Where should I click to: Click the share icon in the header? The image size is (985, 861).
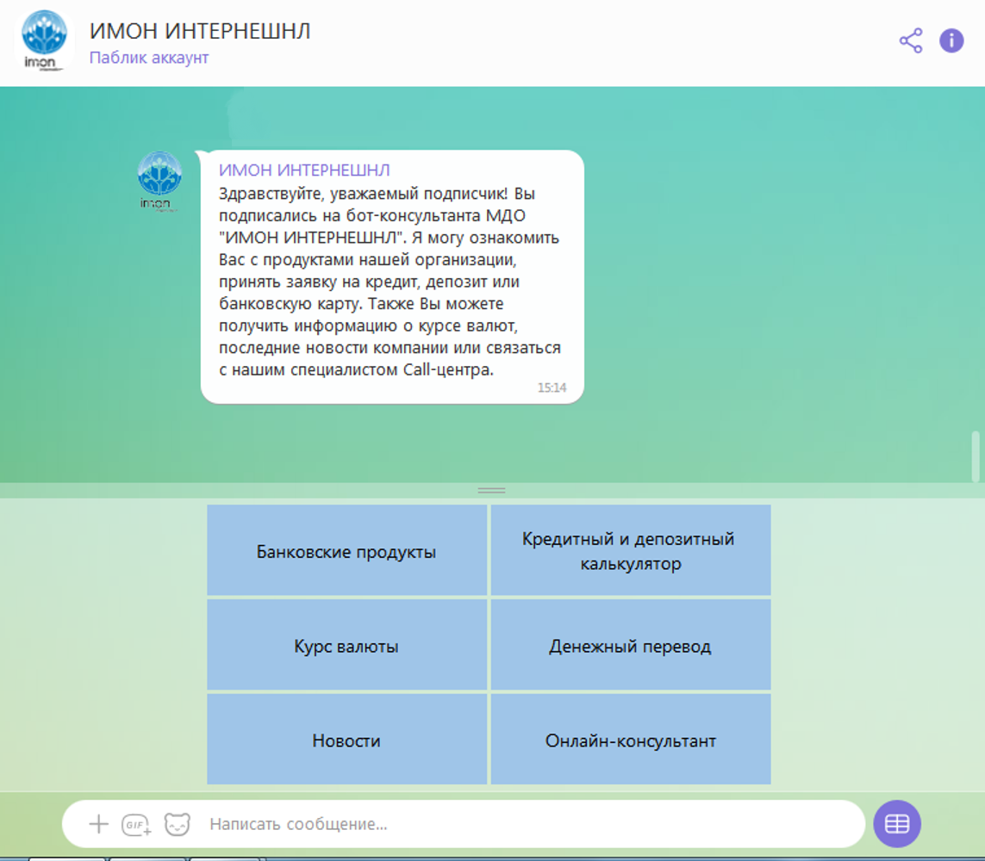910,40
